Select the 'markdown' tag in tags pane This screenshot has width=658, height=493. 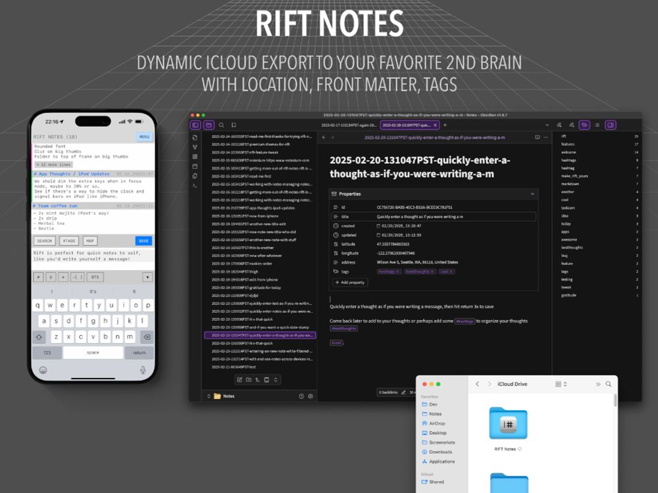click(x=570, y=184)
